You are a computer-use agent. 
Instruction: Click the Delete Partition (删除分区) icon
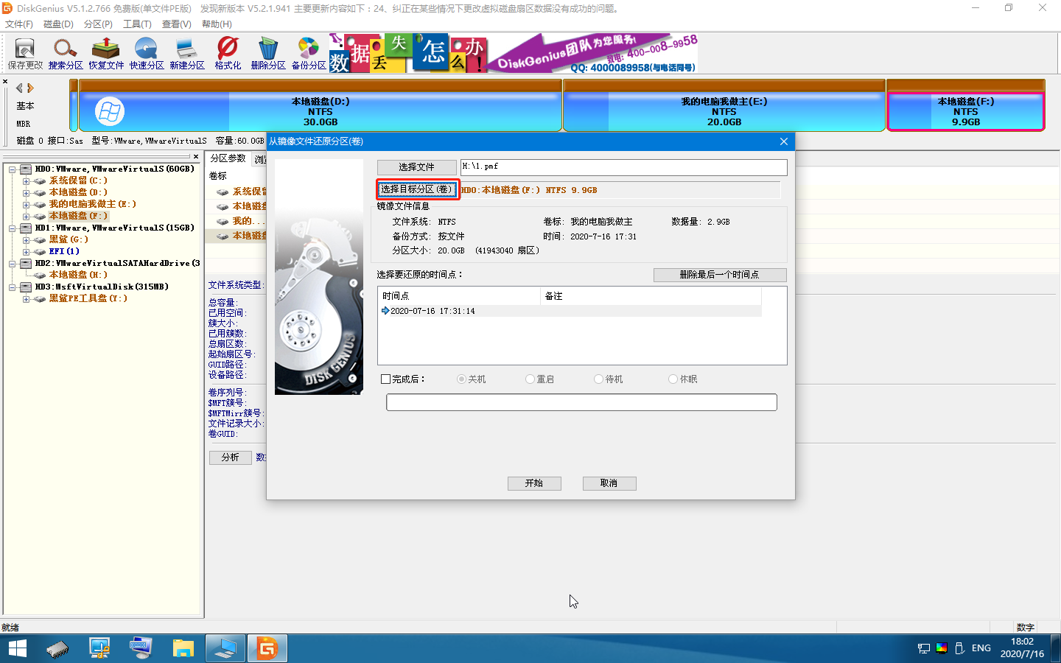268,54
